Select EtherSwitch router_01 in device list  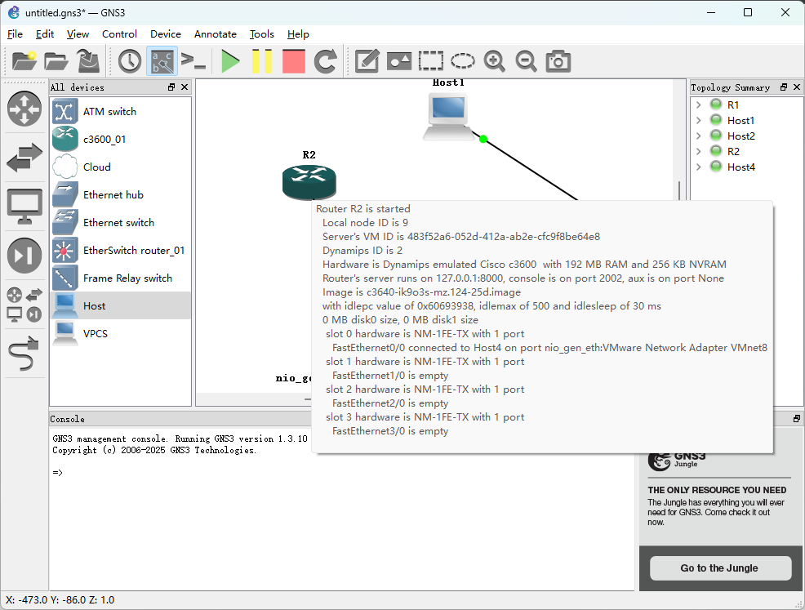[121, 250]
